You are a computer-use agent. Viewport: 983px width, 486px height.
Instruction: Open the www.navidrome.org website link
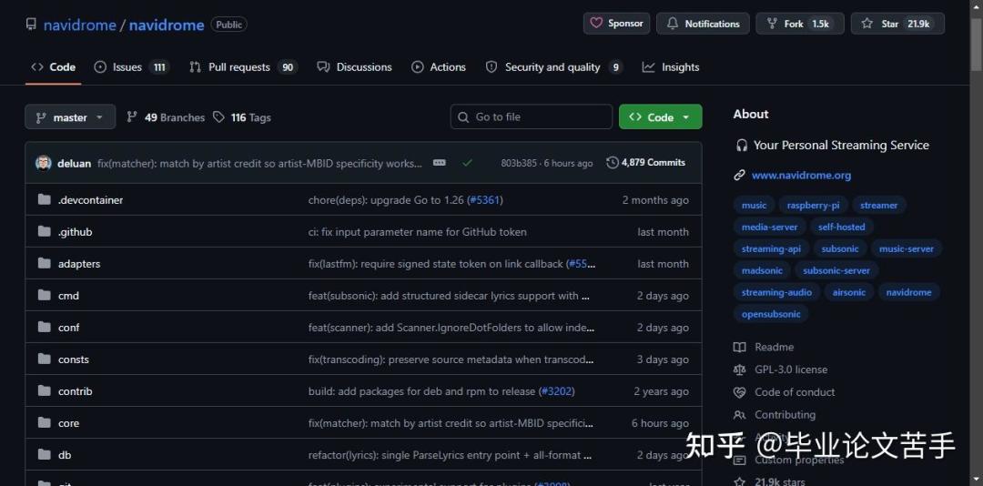(x=801, y=176)
